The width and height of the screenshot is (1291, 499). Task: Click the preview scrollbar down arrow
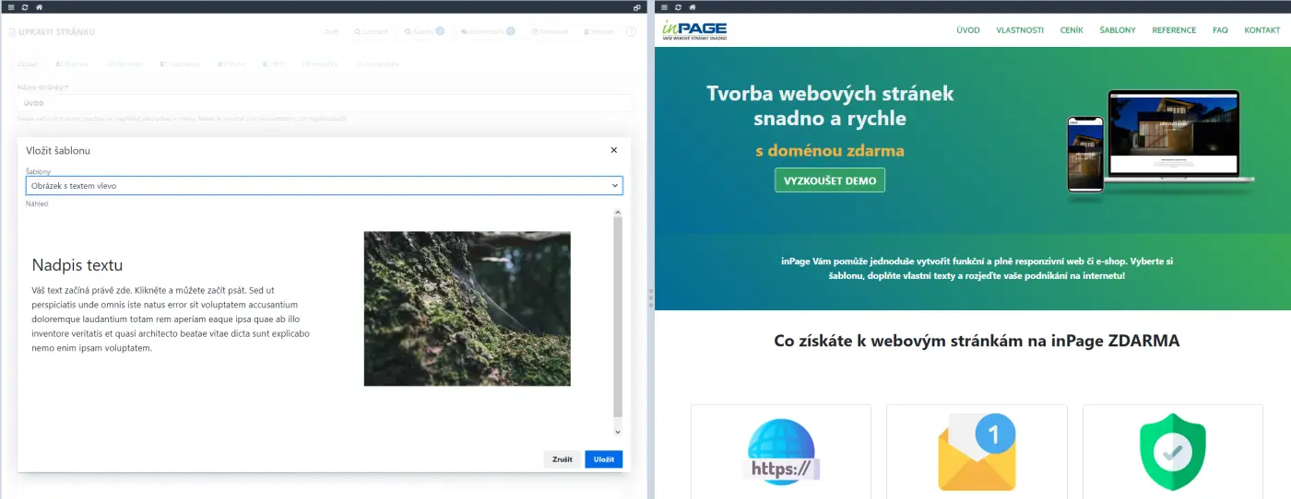pos(618,431)
